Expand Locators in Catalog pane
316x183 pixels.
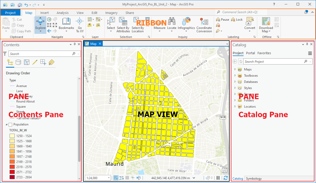click(x=235, y=107)
